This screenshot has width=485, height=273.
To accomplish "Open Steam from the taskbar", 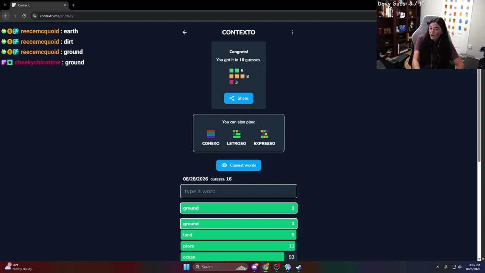I will click(299, 267).
